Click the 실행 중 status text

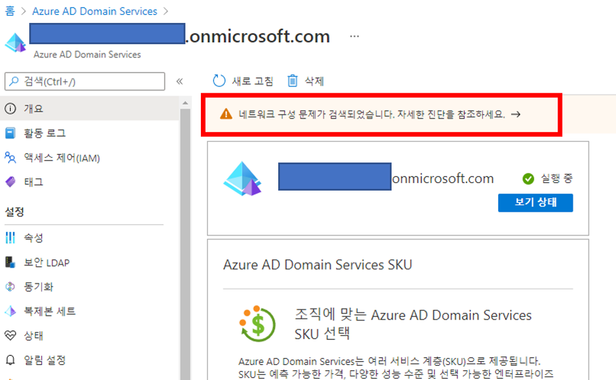(556, 179)
